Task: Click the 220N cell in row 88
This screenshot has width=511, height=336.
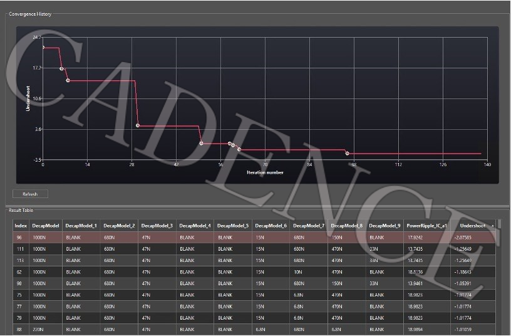Action: click(x=38, y=330)
